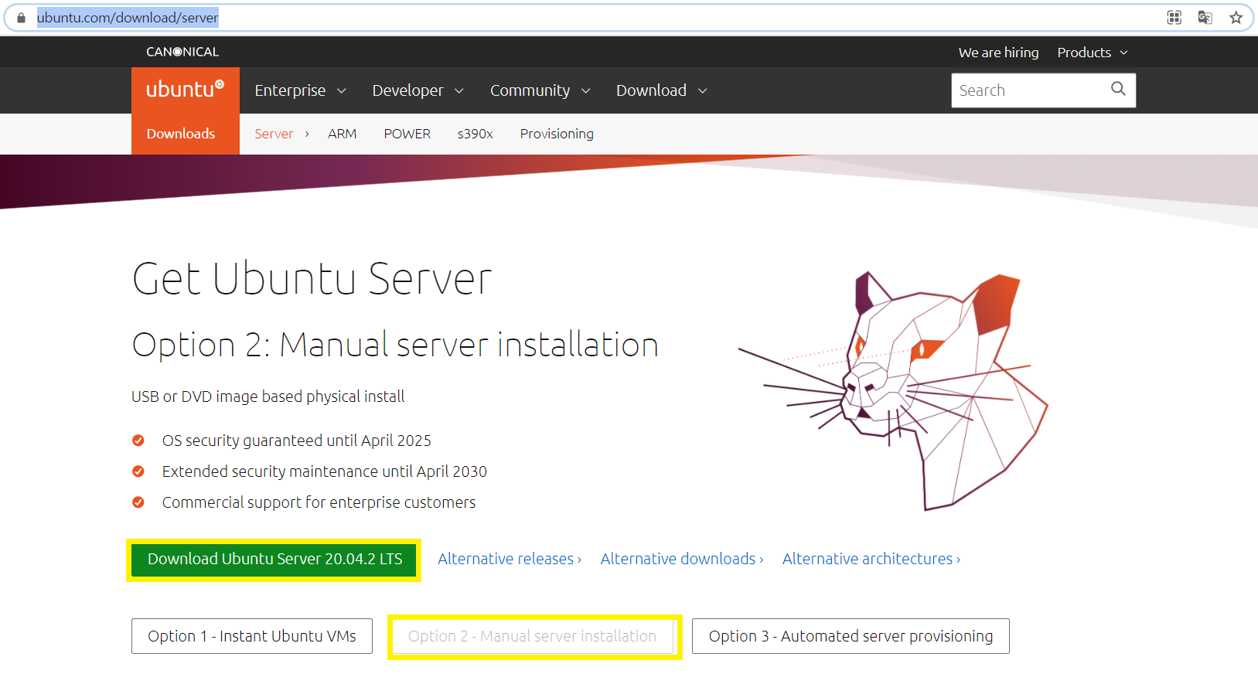Click the checkmark icon beside Commercial support
The width and height of the screenshot is (1258, 684).
(138, 502)
